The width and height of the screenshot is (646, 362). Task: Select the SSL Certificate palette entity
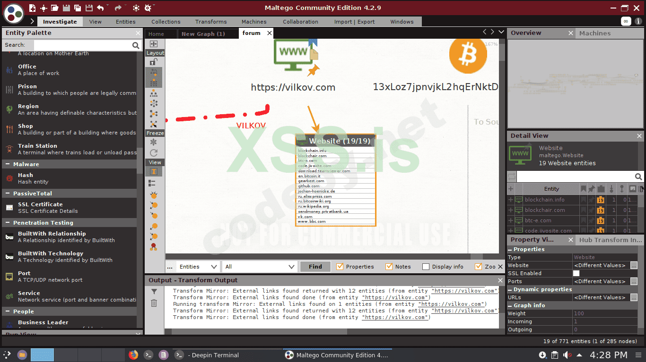coord(70,208)
